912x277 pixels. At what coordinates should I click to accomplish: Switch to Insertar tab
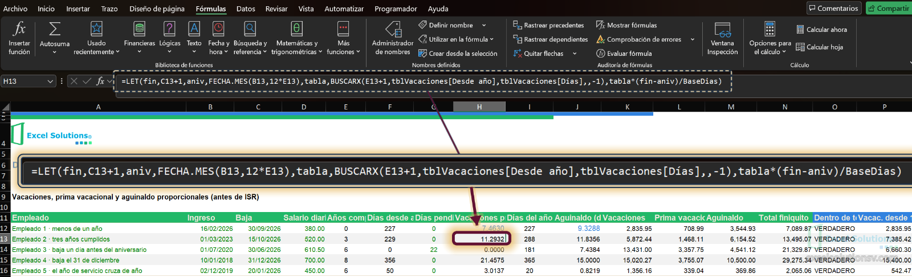(78, 9)
